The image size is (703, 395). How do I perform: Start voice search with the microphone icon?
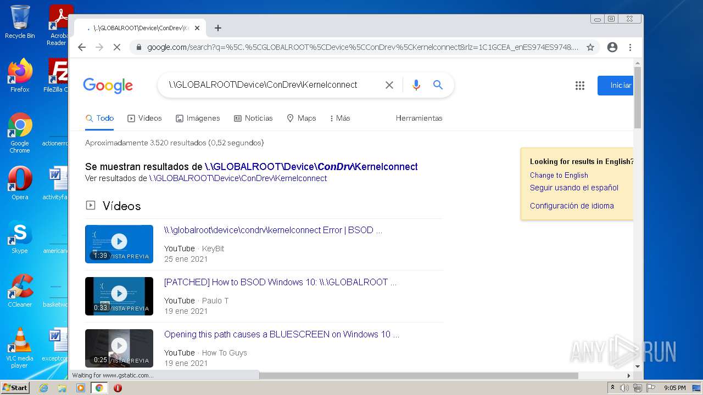pos(416,85)
